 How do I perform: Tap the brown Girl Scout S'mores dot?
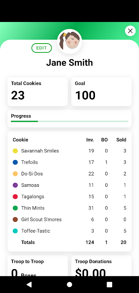(x=15, y=219)
